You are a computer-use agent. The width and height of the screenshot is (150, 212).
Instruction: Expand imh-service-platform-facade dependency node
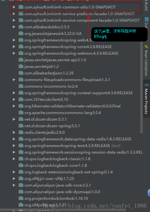(14, 14)
